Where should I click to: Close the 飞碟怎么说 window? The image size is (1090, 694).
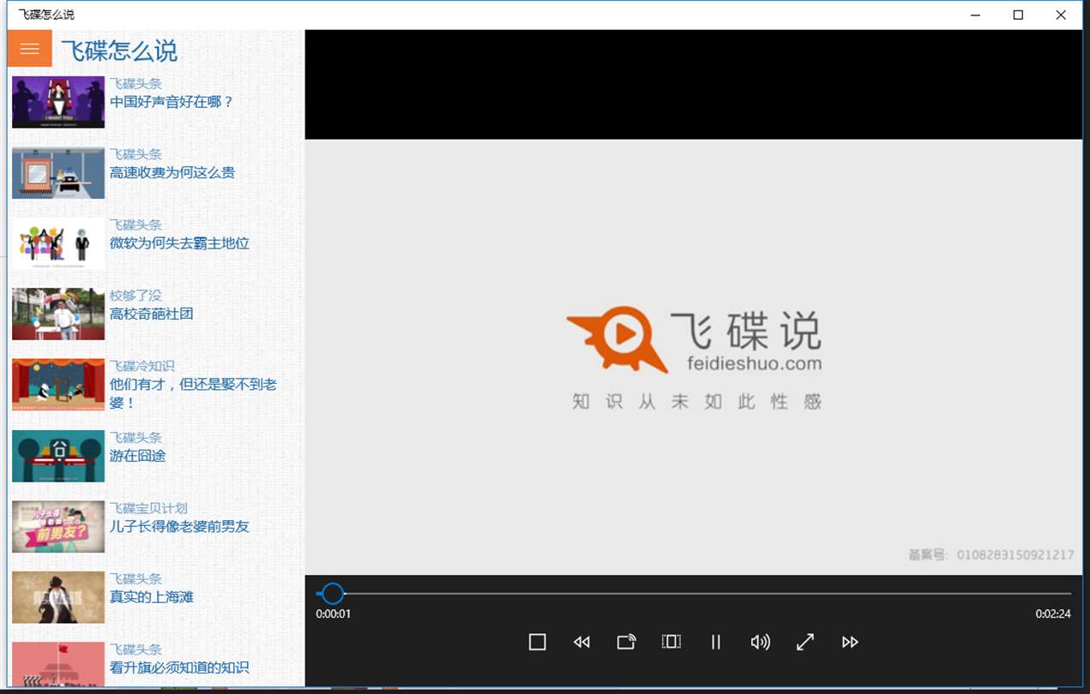1061,15
